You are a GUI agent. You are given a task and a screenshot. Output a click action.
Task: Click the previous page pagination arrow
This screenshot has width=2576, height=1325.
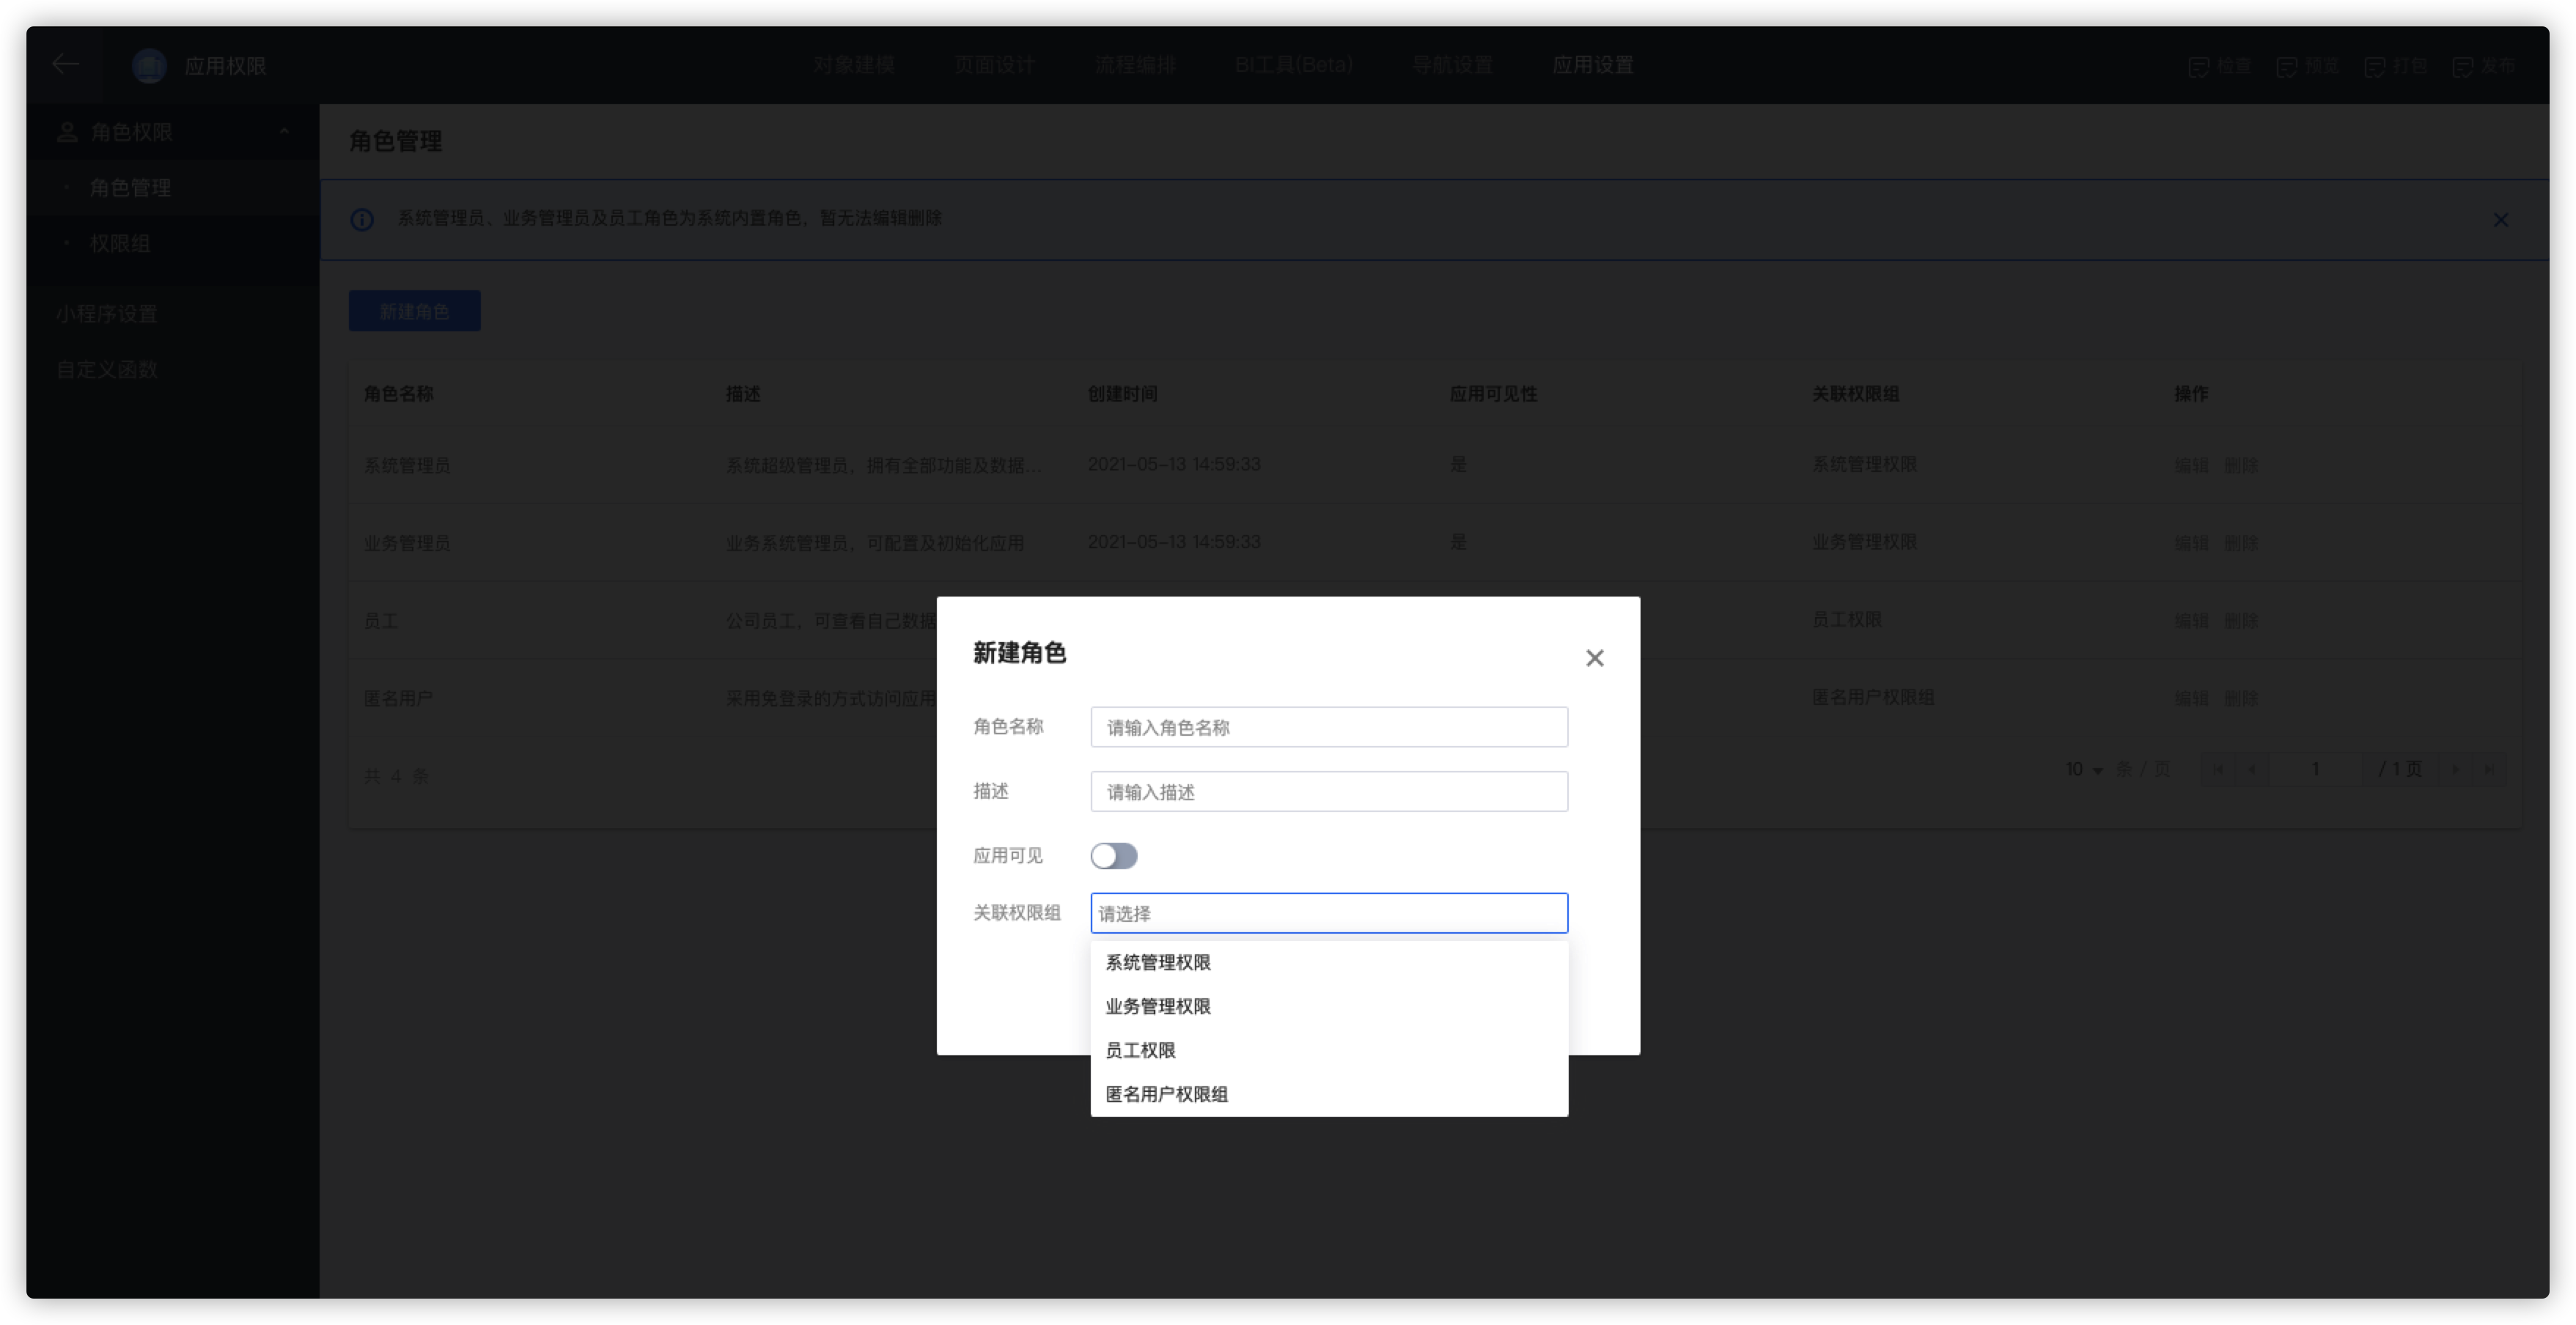[x=2251, y=769]
